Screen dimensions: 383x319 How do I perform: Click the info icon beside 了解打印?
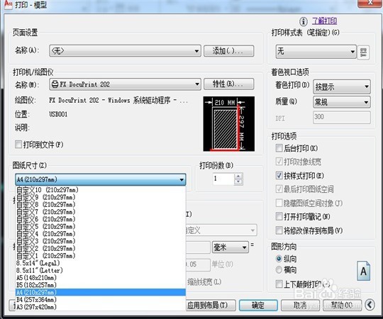click(x=304, y=21)
